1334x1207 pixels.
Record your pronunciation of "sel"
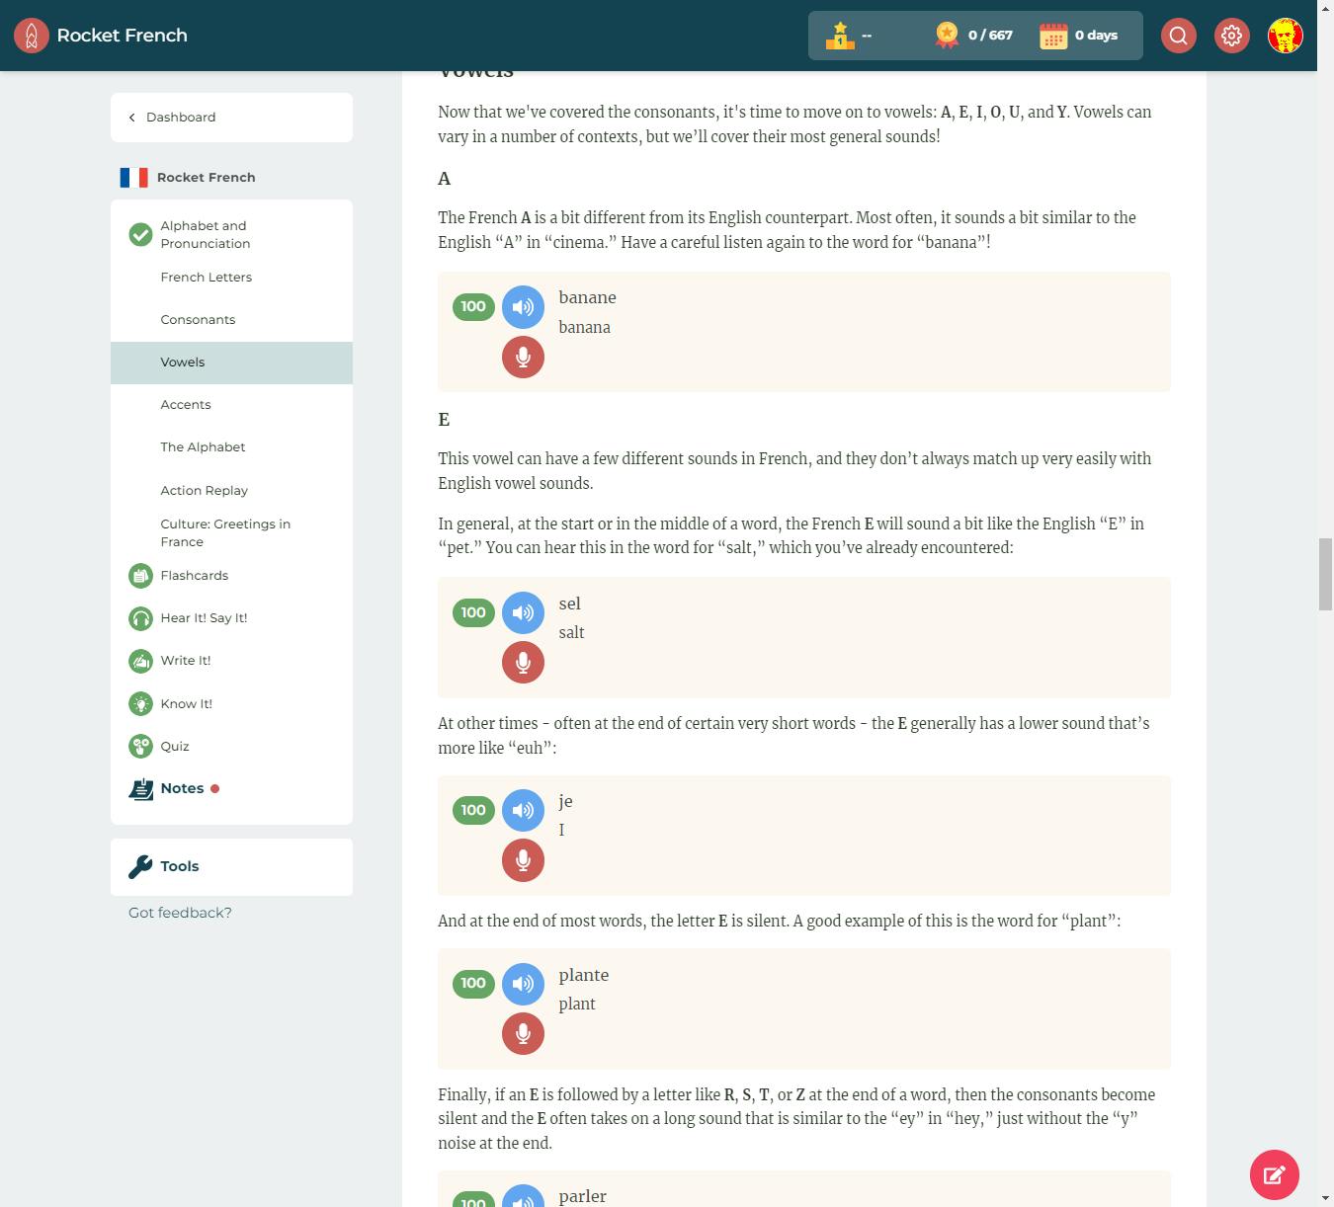[x=523, y=662]
